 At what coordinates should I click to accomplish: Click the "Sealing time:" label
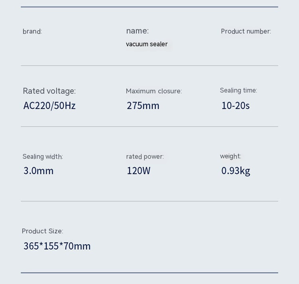click(x=238, y=91)
